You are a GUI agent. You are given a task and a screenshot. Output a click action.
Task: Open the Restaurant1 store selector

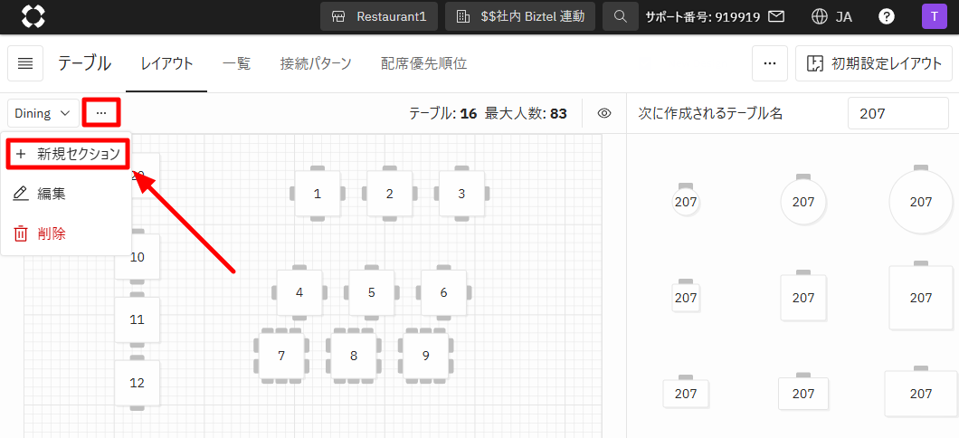click(379, 16)
